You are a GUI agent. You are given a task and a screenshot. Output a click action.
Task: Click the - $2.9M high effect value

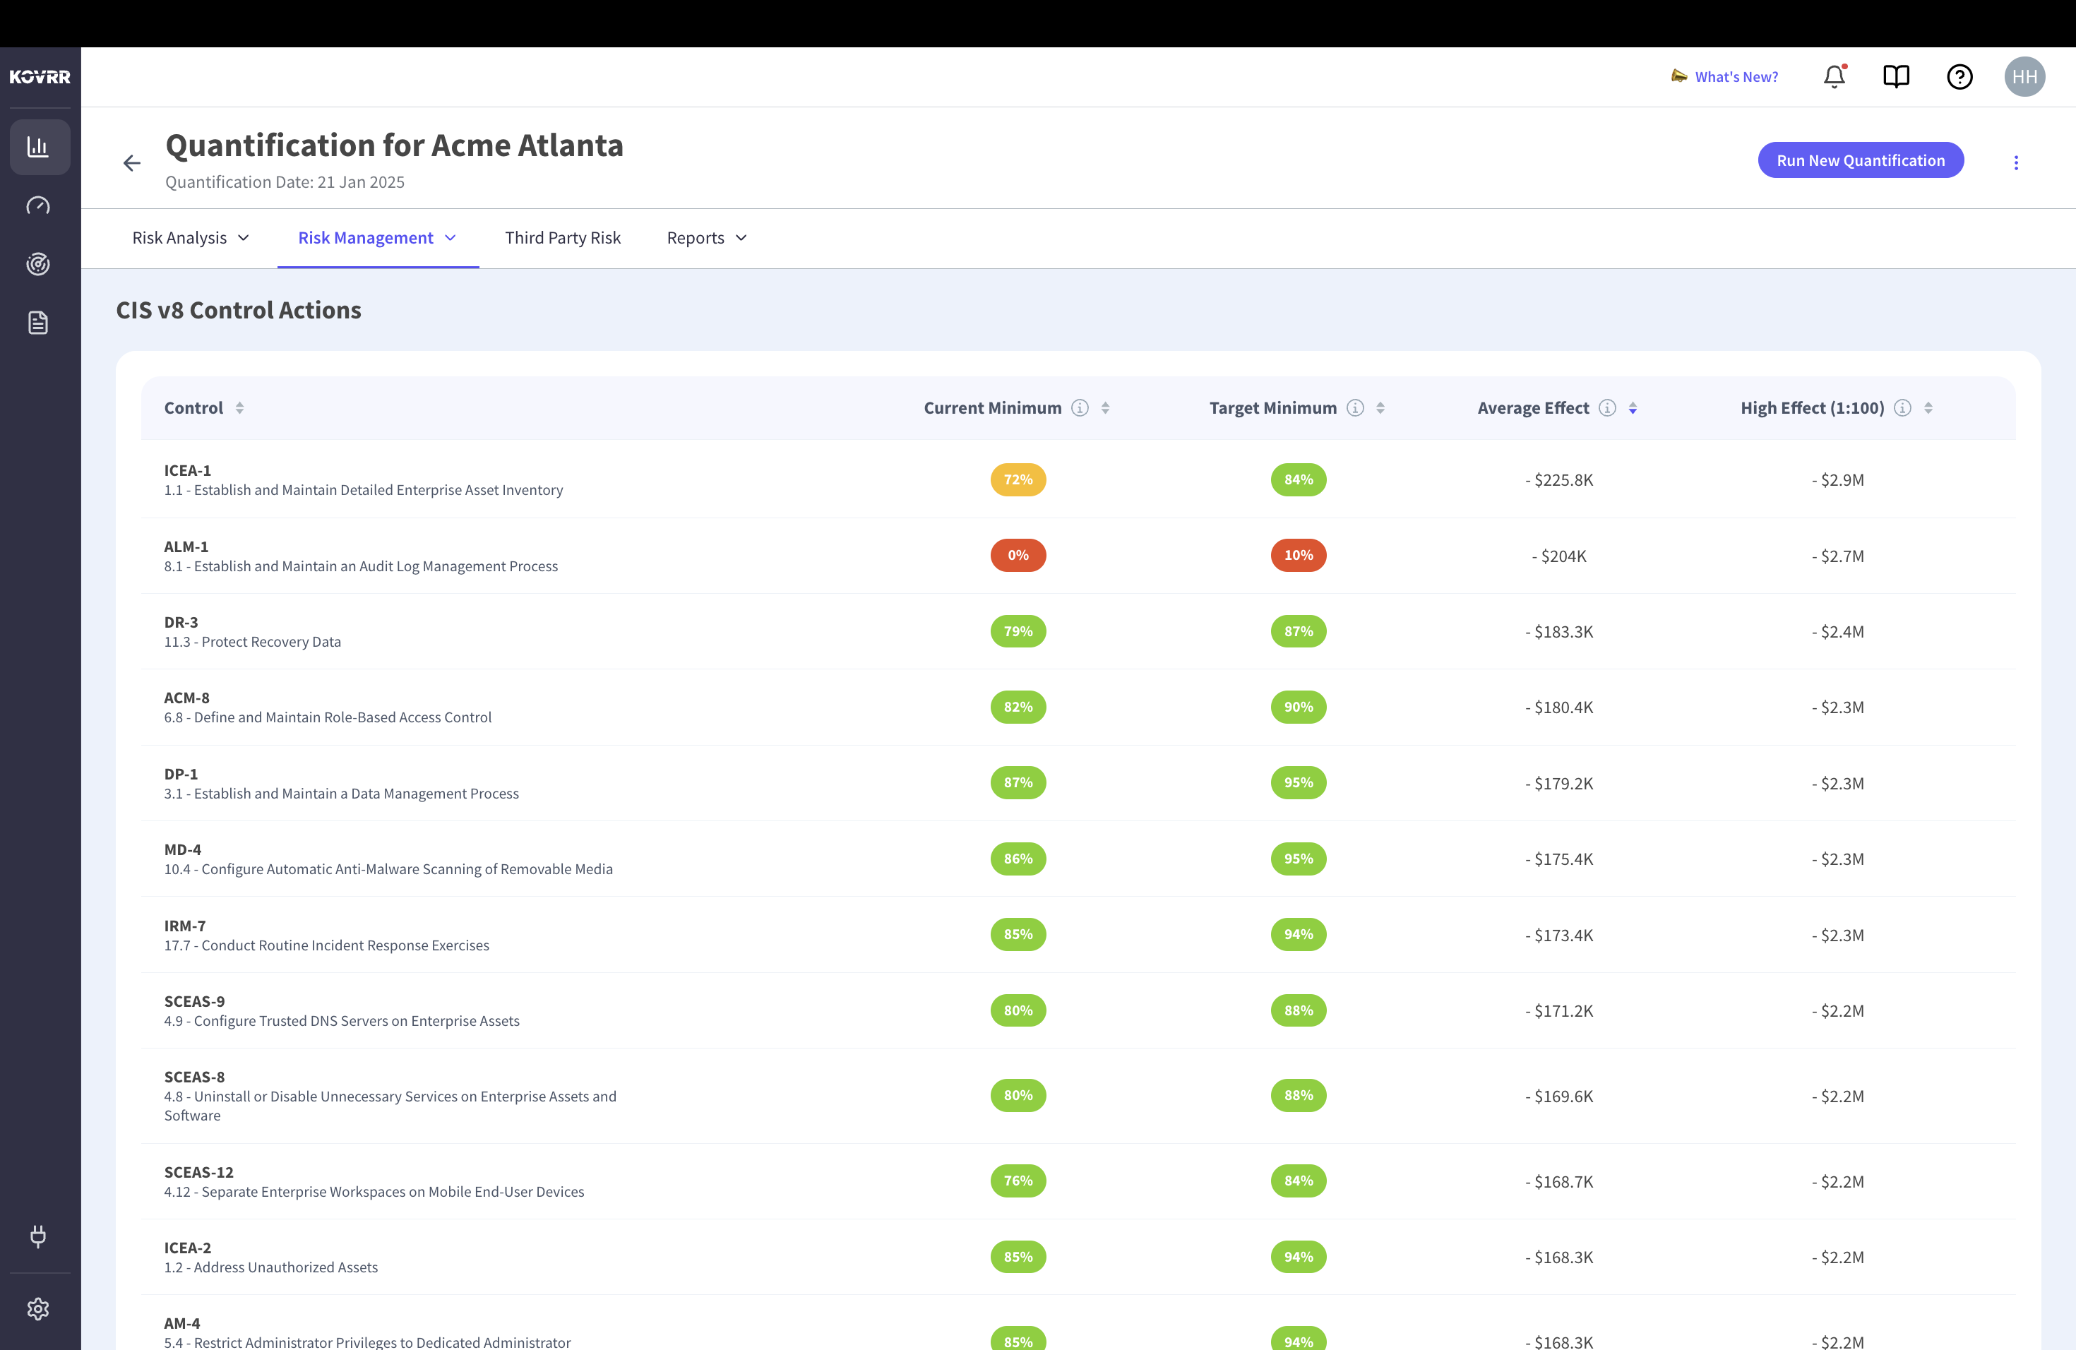pyautogui.click(x=1838, y=481)
